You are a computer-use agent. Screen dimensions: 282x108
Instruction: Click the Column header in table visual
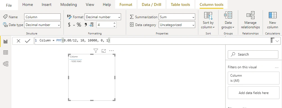(x=74, y=57)
